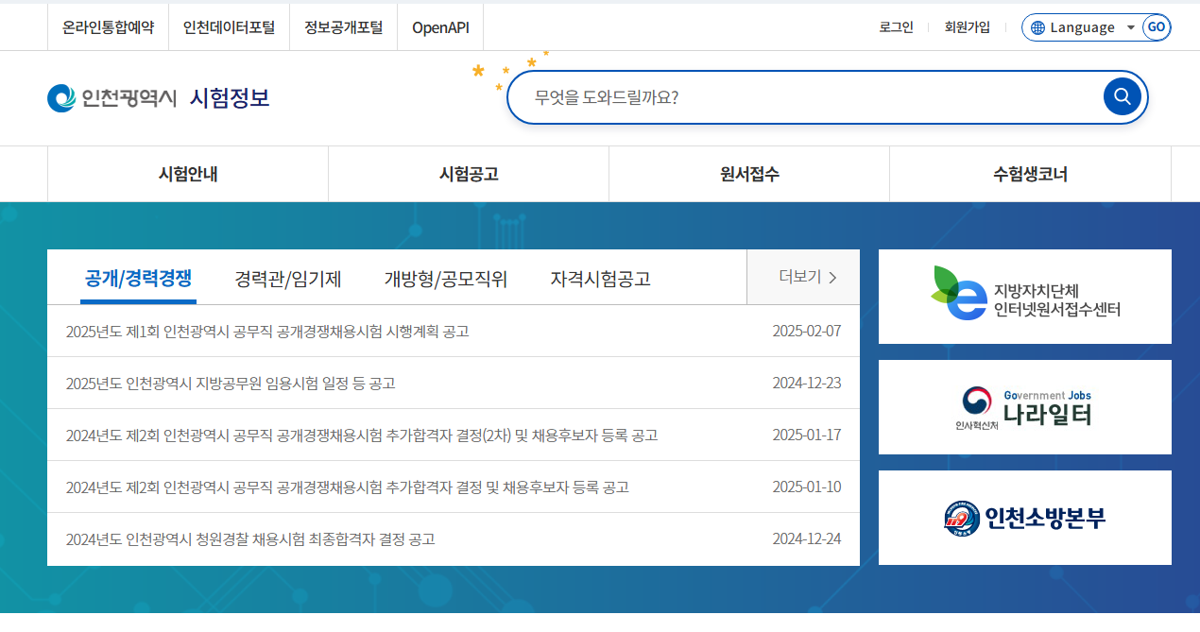Click the search magnifier icon
Image resolution: width=1200 pixels, height=632 pixels.
click(1122, 95)
